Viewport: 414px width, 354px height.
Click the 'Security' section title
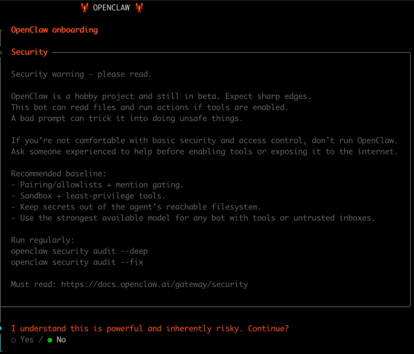29,52
